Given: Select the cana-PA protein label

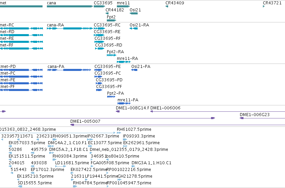Looking at the screenshot, I should 56,67.
